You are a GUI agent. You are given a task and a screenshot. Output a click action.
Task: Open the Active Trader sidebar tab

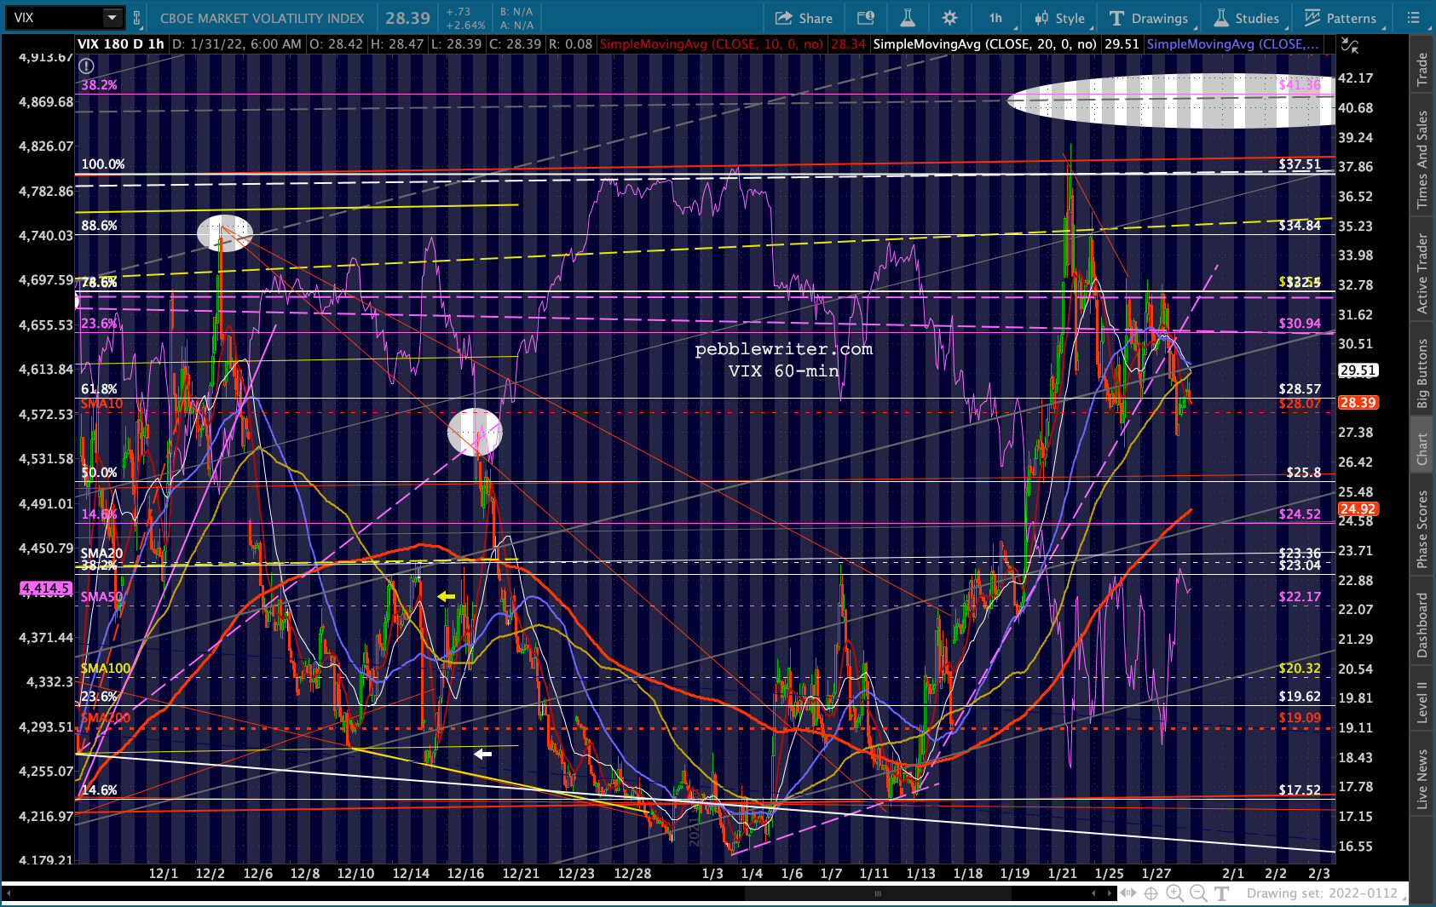tap(1422, 274)
